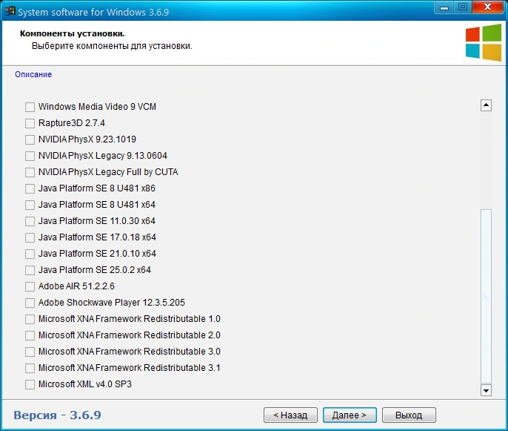Select the NVIDIA PhysX Legacy 9.13.0604 checkbox

[x=30, y=156]
